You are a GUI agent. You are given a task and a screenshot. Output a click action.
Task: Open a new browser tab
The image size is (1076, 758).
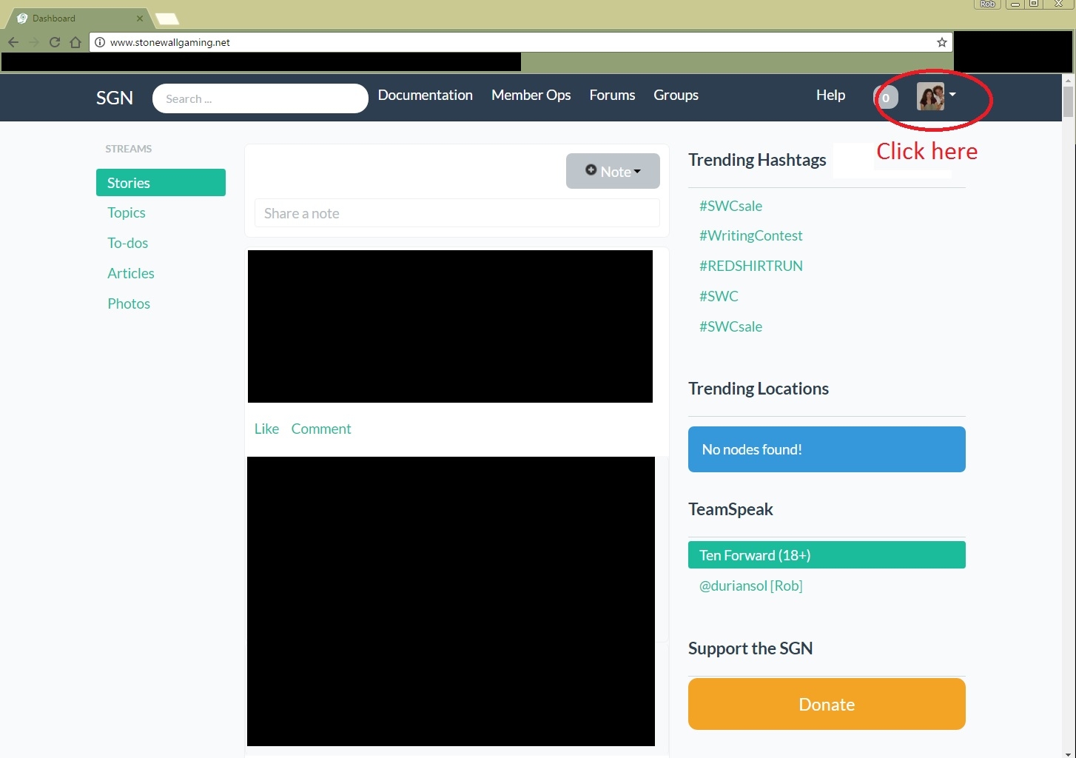pyautogui.click(x=167, y=19)
